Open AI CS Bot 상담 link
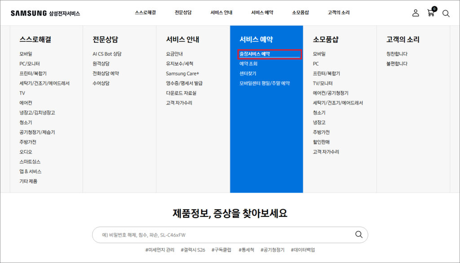 (107, 54)
